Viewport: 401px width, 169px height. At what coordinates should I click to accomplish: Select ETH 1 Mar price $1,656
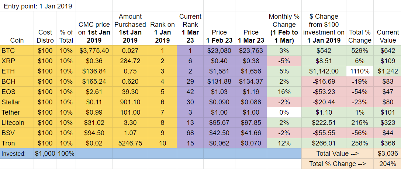pyautogui.click(x=251, y=71)
